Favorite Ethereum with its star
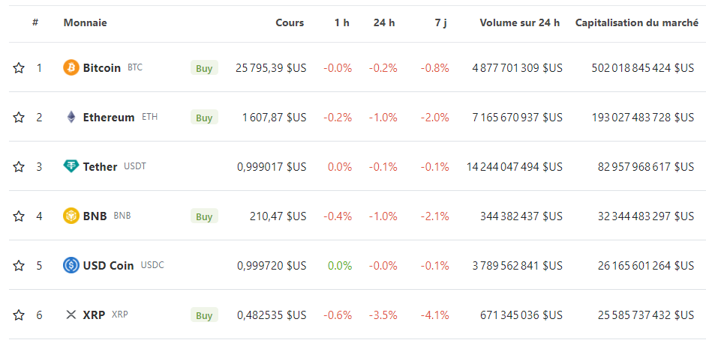The width and height of the screenshot is (706, 343). [x=19, y=118]
